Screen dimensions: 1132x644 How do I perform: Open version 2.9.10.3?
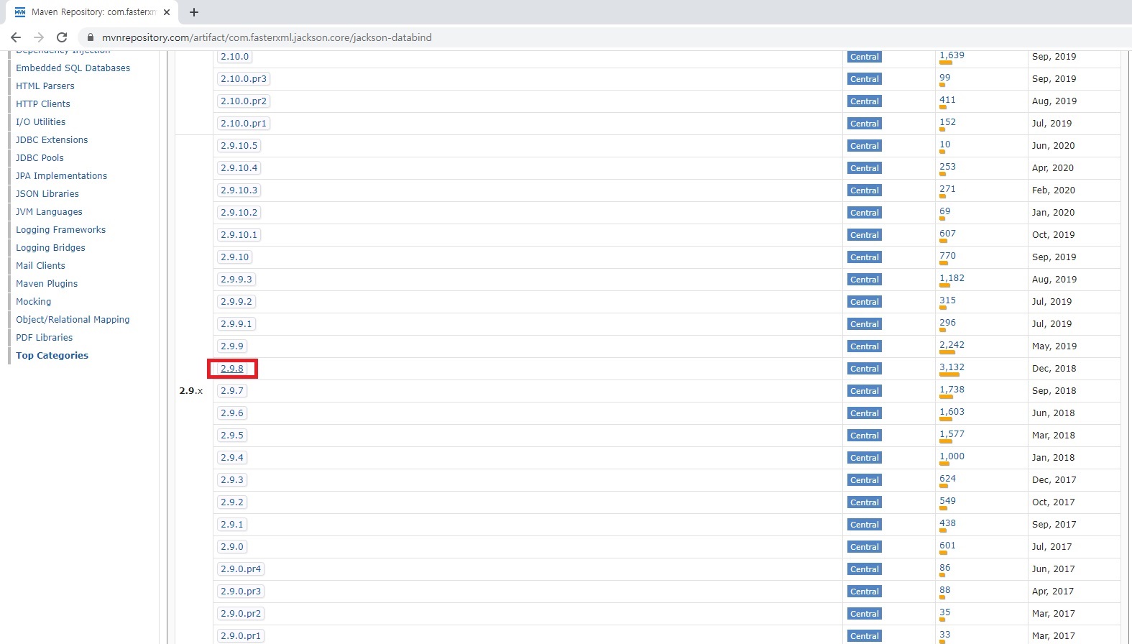coord(239,190)
